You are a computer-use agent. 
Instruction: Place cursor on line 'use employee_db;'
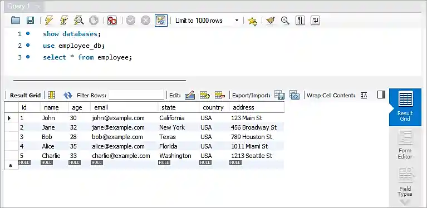pos(74,46)
